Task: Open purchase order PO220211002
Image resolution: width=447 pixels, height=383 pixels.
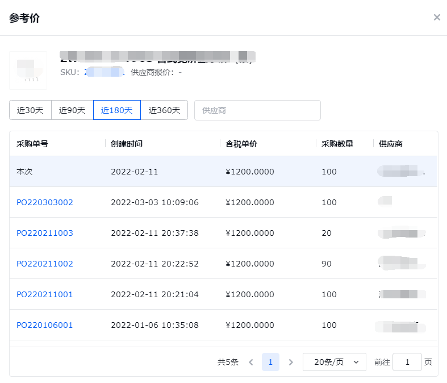Action: tap(45, 264)
